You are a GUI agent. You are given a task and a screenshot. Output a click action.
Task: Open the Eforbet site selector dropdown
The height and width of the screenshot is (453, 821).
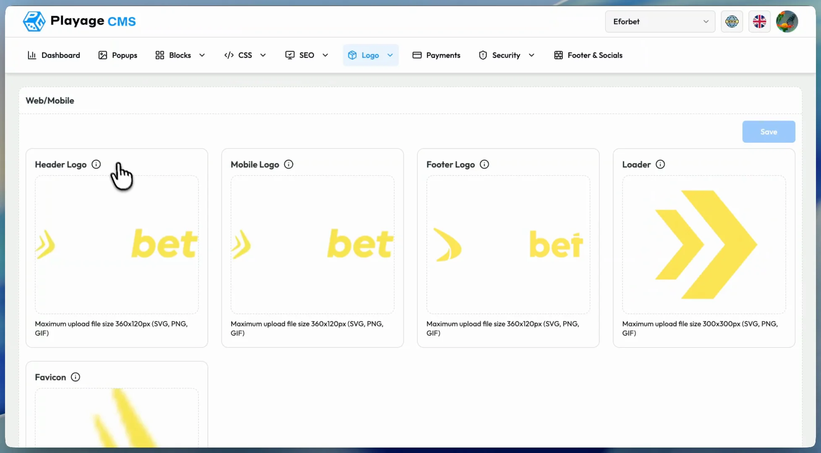(x=660, y=21)
